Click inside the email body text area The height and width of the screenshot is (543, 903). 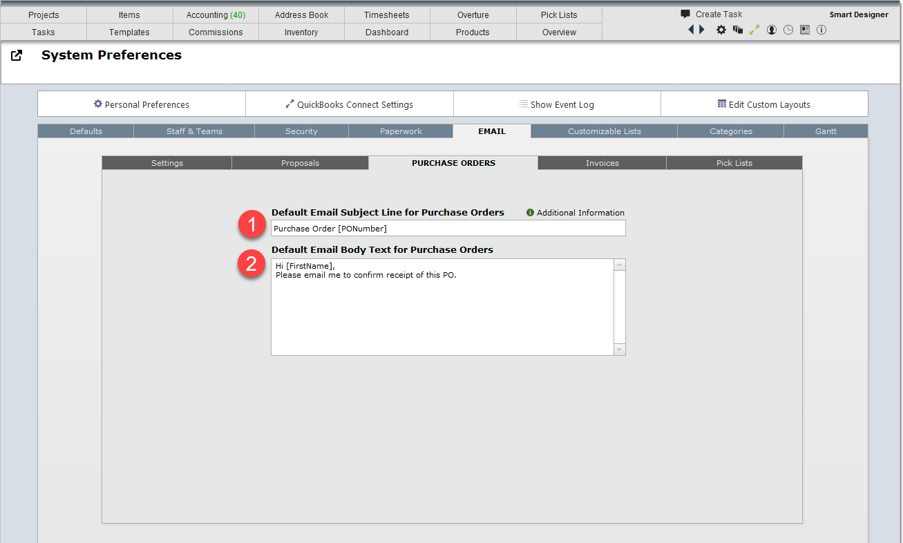(442, 307)
